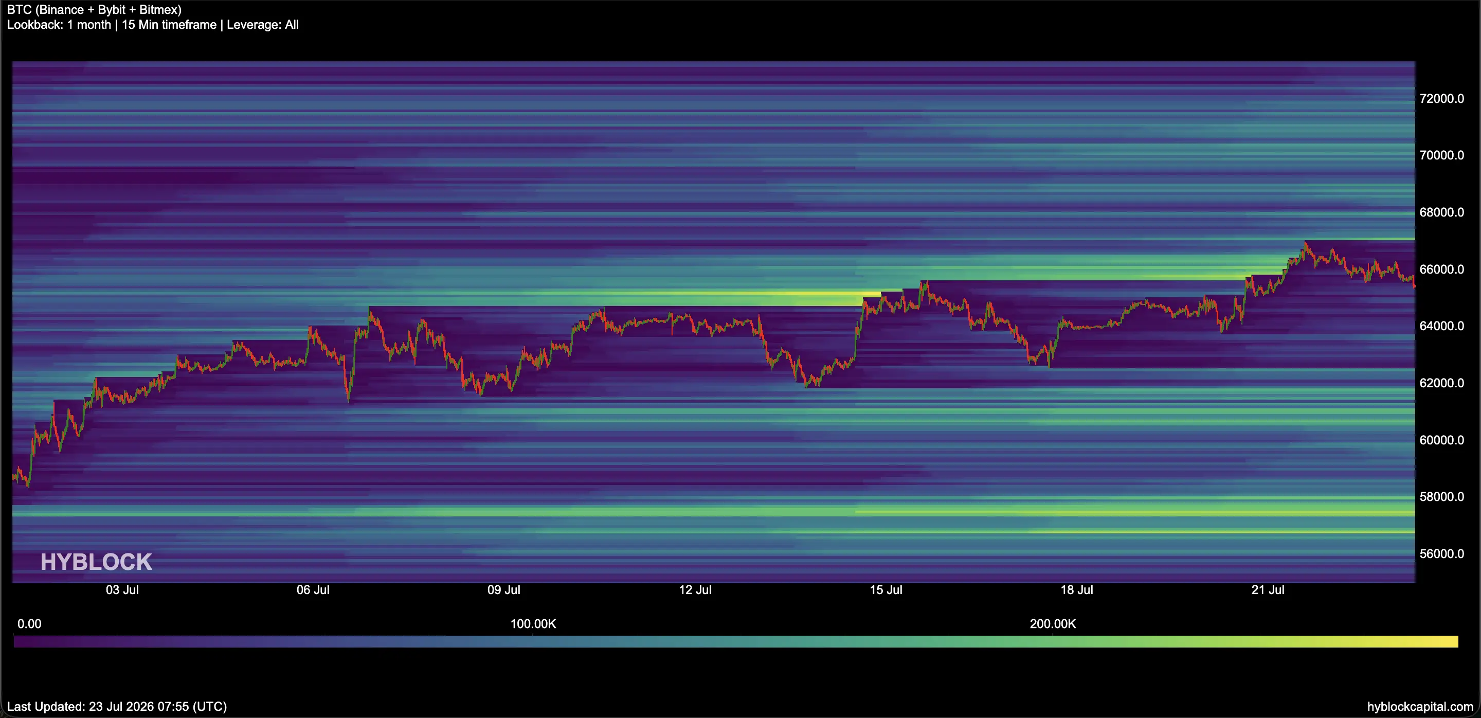The height and width of the screenshot is (718, 1481).
Task: Click the 56000.0 price axis label
Action: pos(1441,554)
